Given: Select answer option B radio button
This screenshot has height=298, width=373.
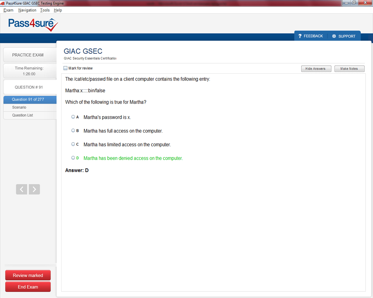Looking at the screenshot, I should (x=73, y=130).
